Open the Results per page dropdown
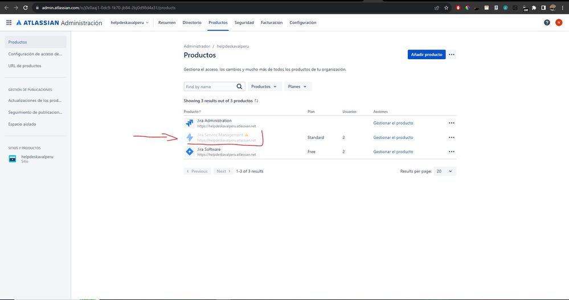 coord(445,171)
